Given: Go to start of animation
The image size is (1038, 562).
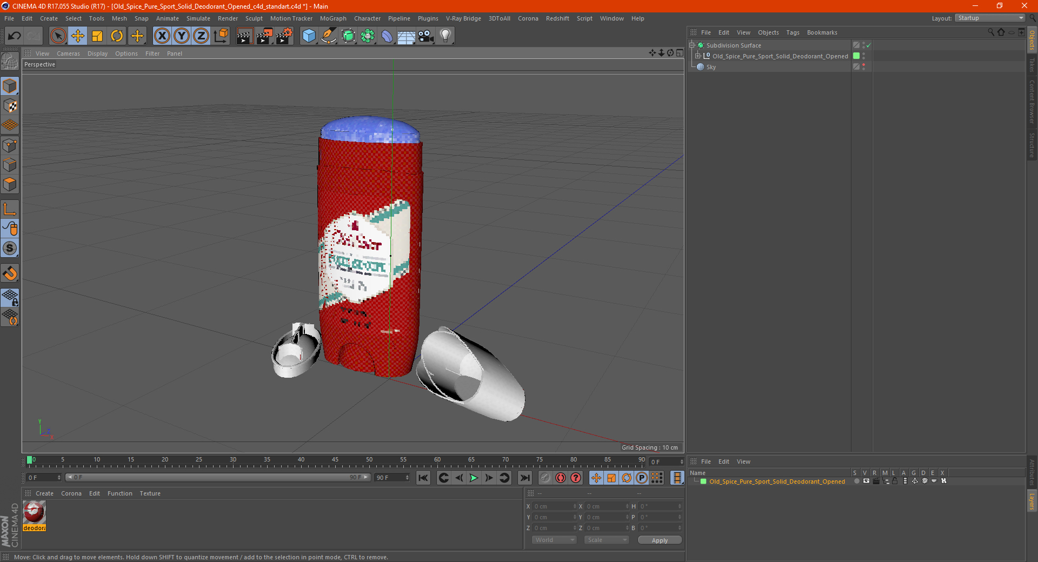Looking at the screenshot, I should tap(423, 478).
